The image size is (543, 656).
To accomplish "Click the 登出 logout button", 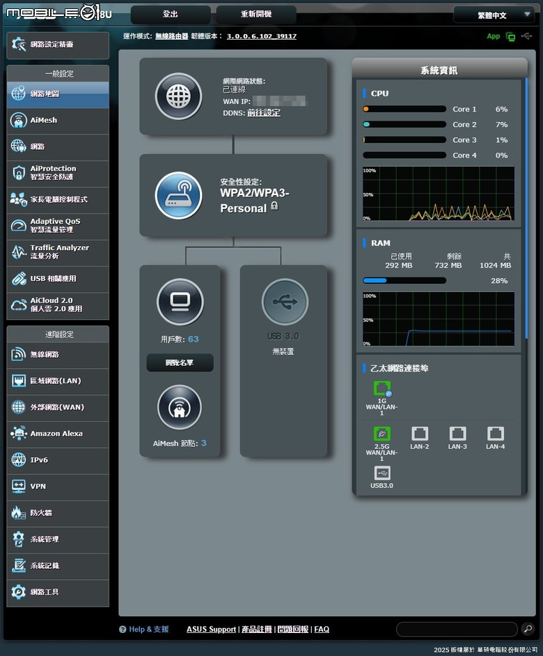I will click(x=171, y=14).
